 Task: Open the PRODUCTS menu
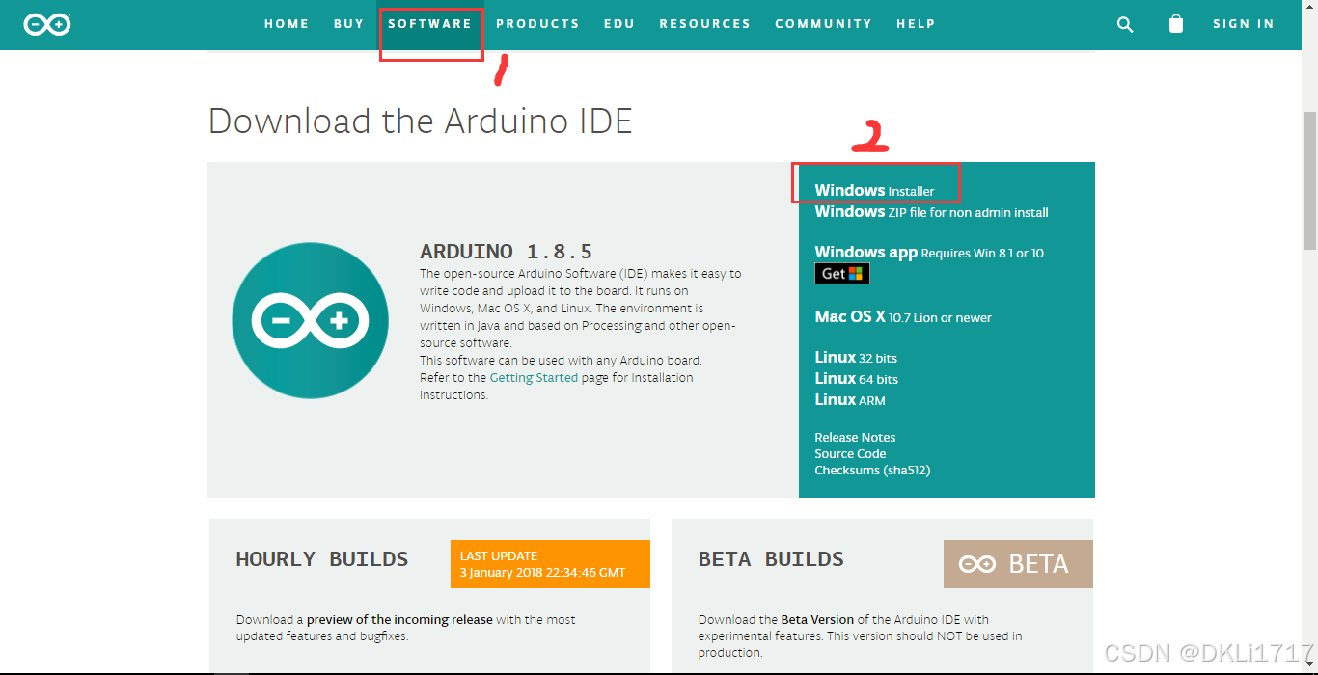point(537,23)
